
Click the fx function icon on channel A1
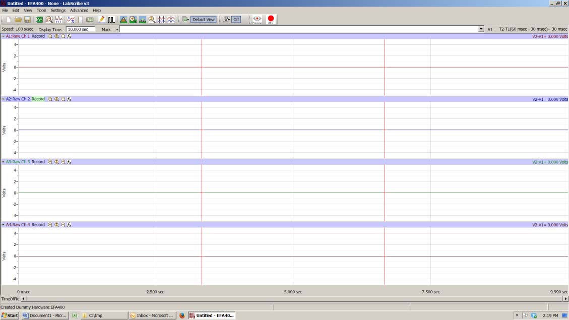69,36
